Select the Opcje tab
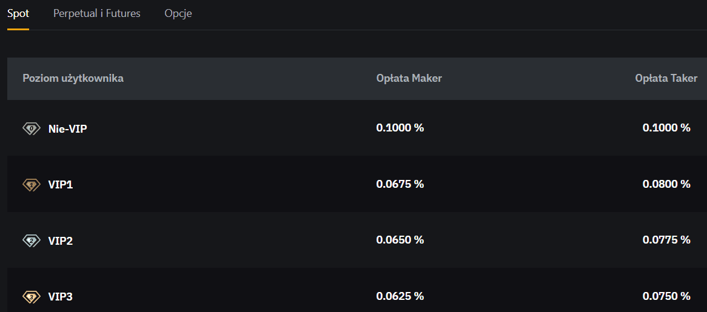The image size is (707, 312). click(x=178, y=13)
